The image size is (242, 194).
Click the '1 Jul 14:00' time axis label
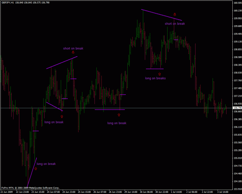(x=177, y=192)
